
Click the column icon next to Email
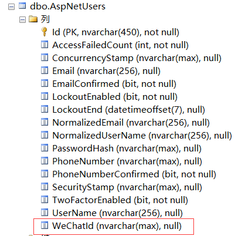click(x=45, y=70)
